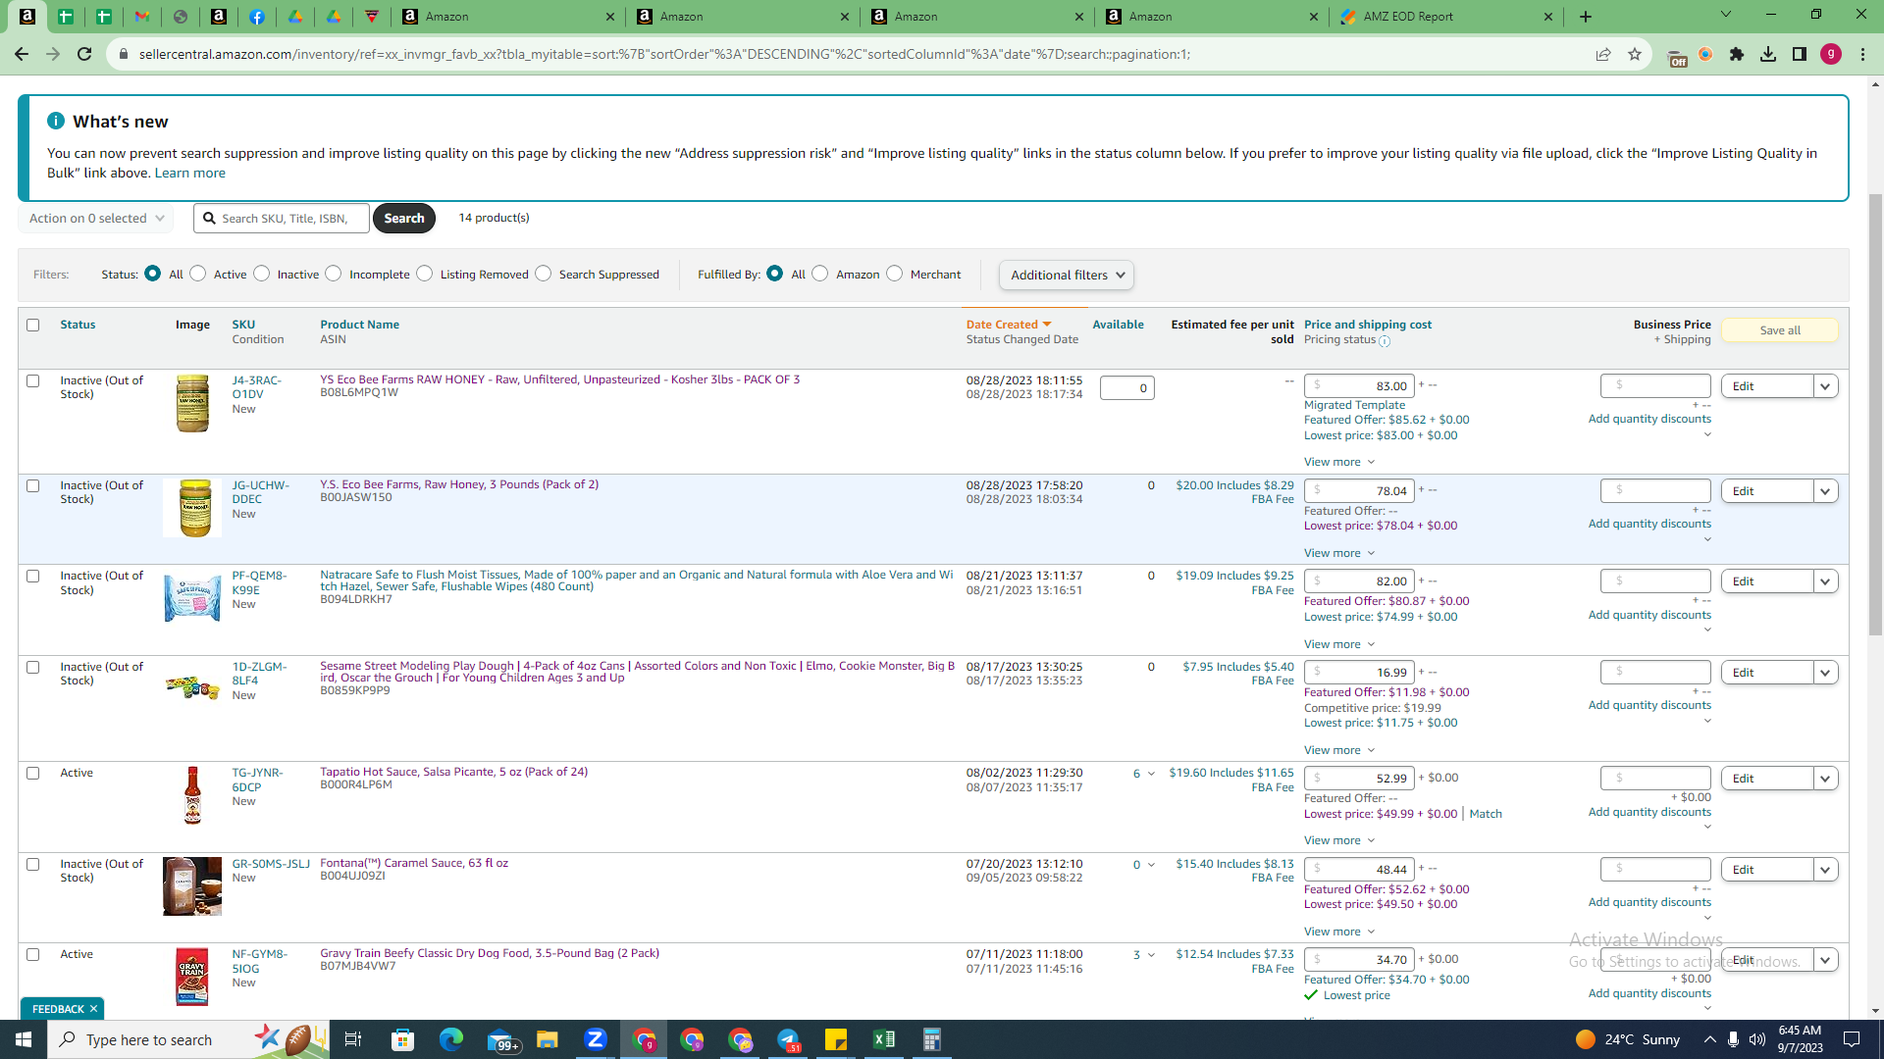Open Facebook pinned tab
Image resolution: width=1884 pixels, height=1059 pixels.
(256, 17)
